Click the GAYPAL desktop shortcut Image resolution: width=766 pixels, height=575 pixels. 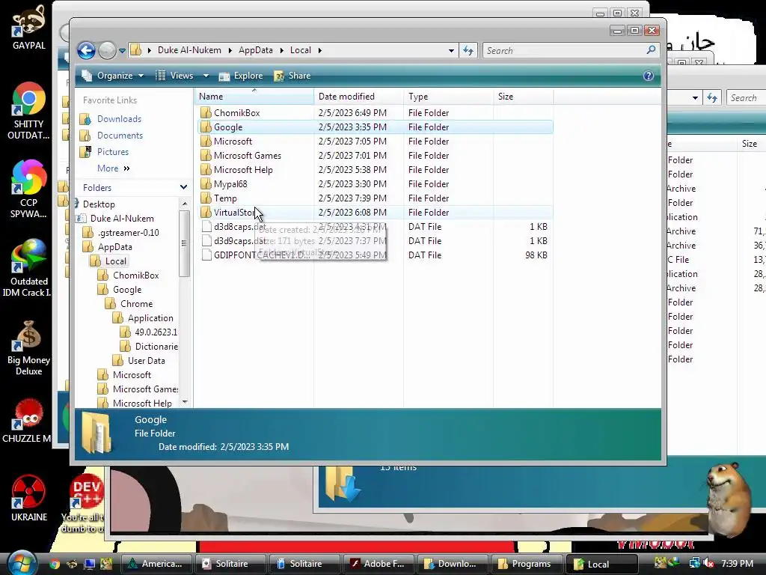coord(29,29)
